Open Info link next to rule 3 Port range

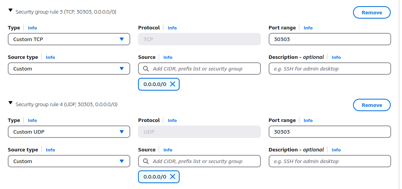pyautogui.click(x=308, y=28)
